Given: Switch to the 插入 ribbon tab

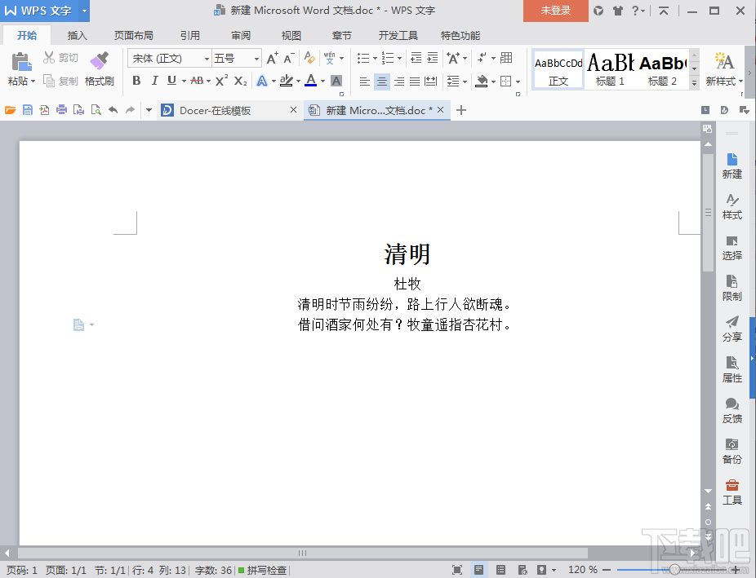Looking at the screenshot, I should click(77, 35).
